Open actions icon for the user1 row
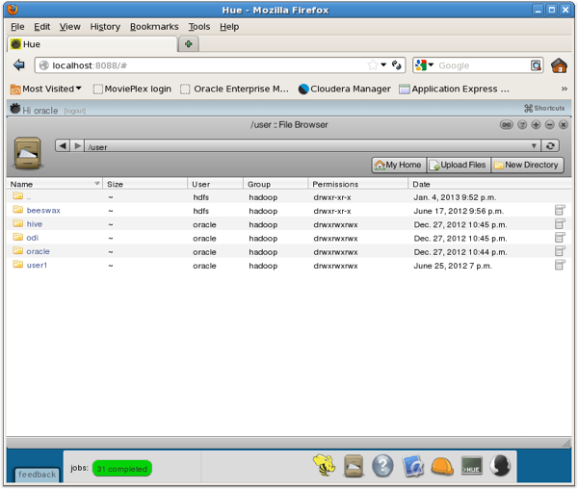The width and height of the screenshot is (578, 489). pos(560,265)
